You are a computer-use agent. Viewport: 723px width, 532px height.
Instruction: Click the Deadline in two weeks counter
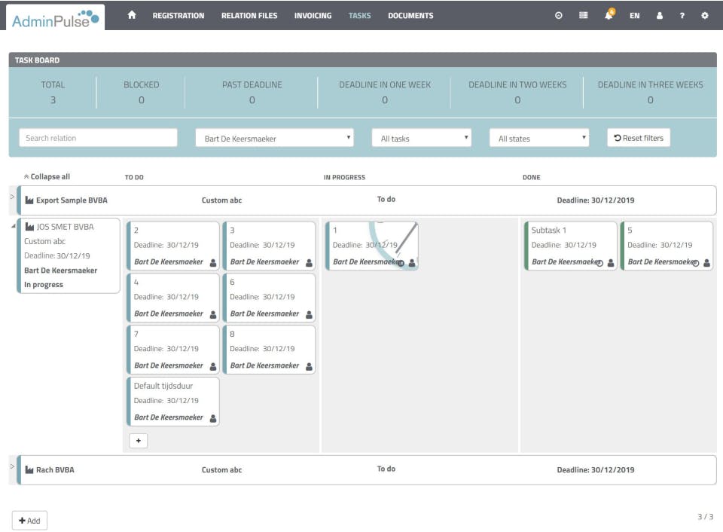coord(517,92)
